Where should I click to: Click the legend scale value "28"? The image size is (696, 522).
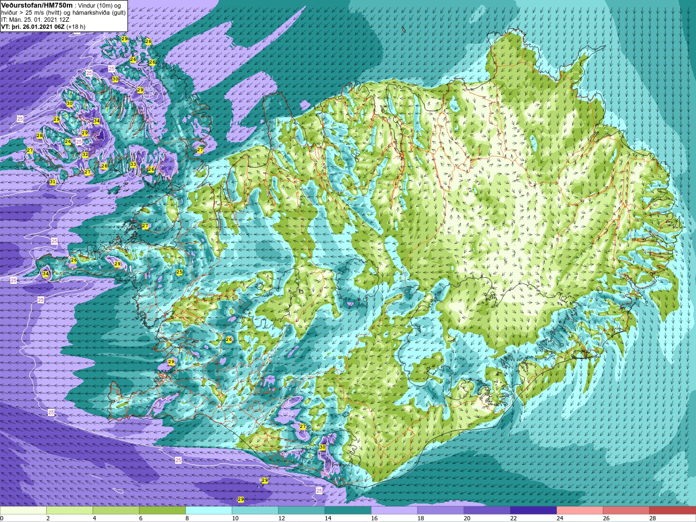652,519
